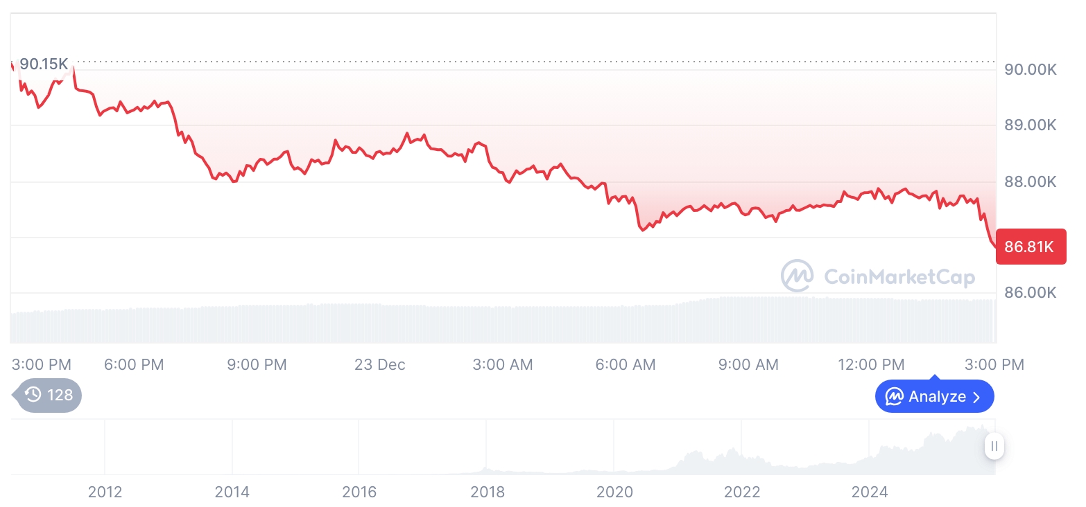Click the 12:00 PM time axis label

pos(871,364)
